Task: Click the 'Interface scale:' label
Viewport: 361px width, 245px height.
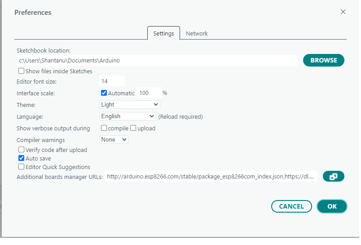Action: pyautogui.click(x=35, y=94)
